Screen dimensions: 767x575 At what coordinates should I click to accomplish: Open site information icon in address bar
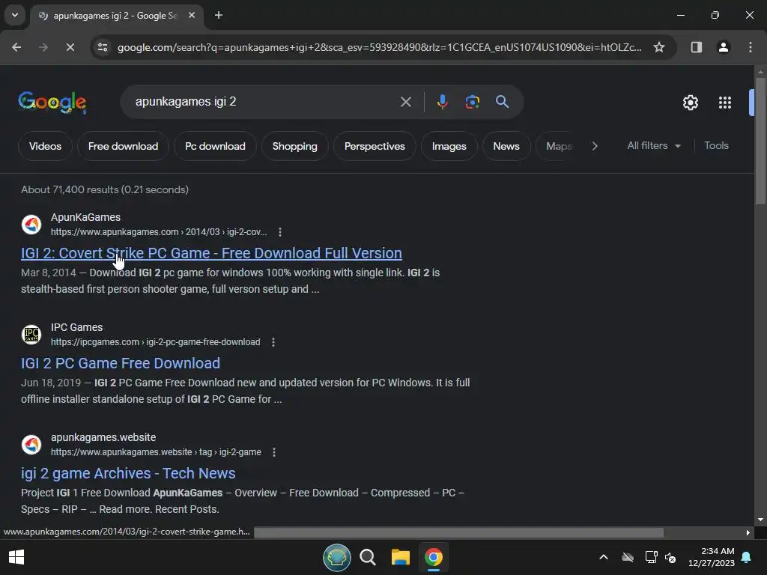click(103, 47)
